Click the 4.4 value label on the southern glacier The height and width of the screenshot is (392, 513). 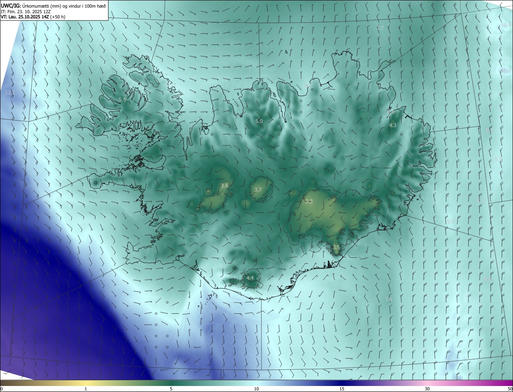(x=250, y=278)
